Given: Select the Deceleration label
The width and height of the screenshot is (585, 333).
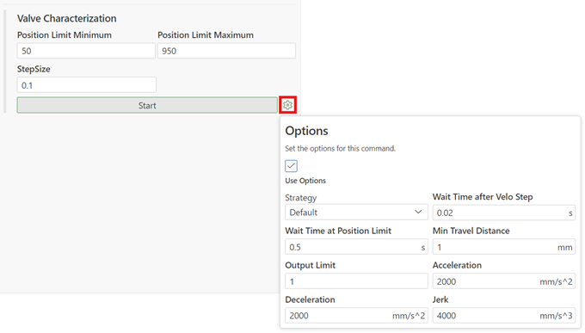Looking at the screenshot, I should click(x=310, y=299).
